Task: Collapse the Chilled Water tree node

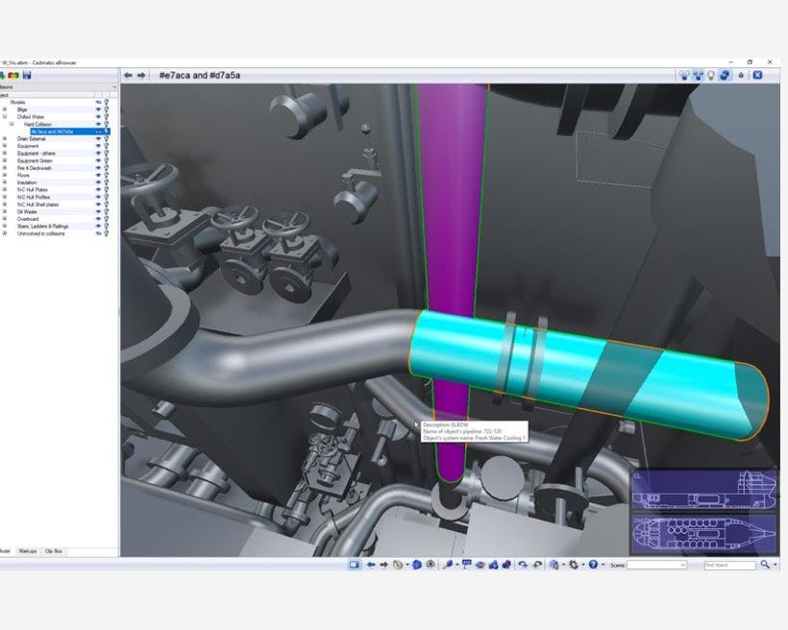Action: point(5,116)
